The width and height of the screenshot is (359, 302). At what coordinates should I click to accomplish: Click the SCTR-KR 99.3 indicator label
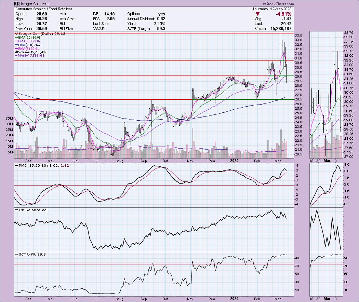(32, 254)
